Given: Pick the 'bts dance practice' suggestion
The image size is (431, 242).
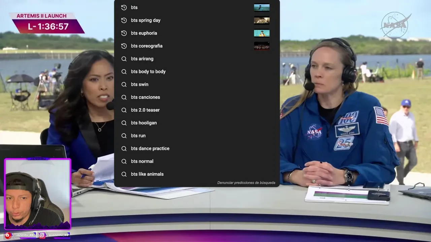Looking at the screenshot, I should pyautogui.click(x=197, y=148).
